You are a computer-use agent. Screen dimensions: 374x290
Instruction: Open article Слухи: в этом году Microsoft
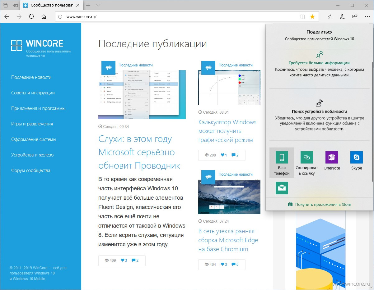[139, 152]
